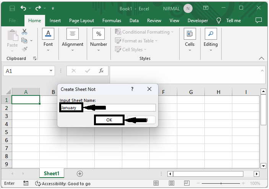The height and width of the screenshot is (189, 269).
Task: Expand the formula bar
Action: pos(262,71)
